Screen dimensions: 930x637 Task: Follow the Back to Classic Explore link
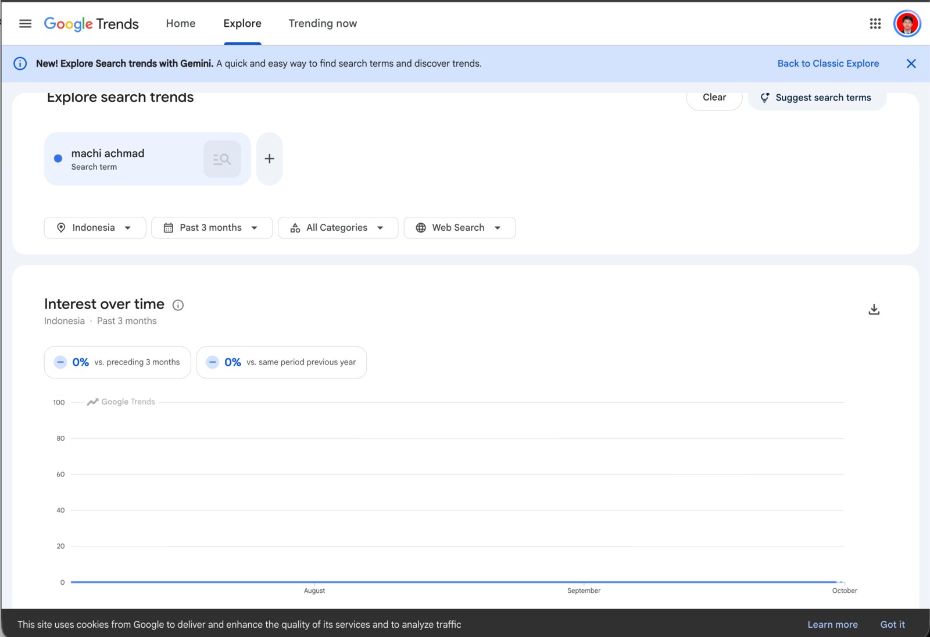coord(828,64)
